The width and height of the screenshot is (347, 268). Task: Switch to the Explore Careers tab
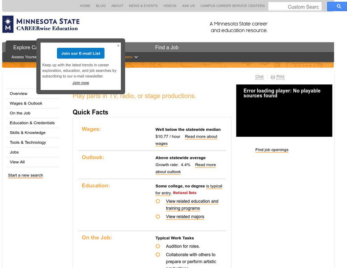pos(25,47)
